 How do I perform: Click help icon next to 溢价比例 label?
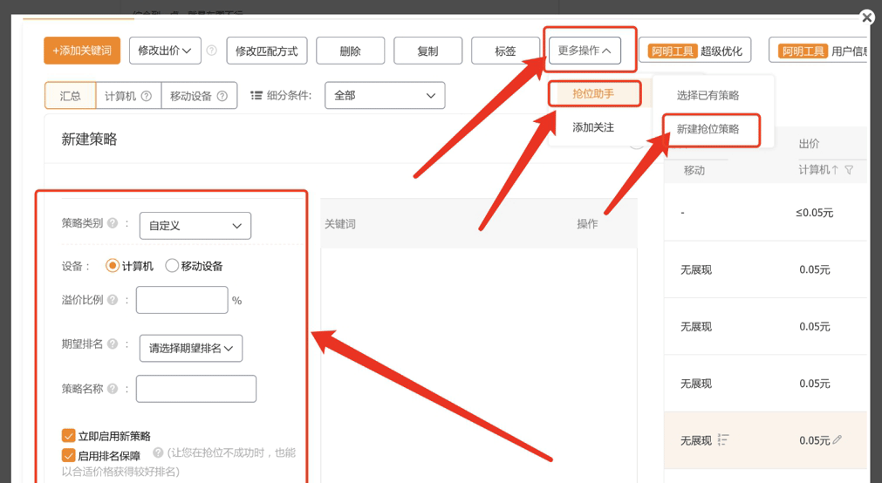pos(113,300)
